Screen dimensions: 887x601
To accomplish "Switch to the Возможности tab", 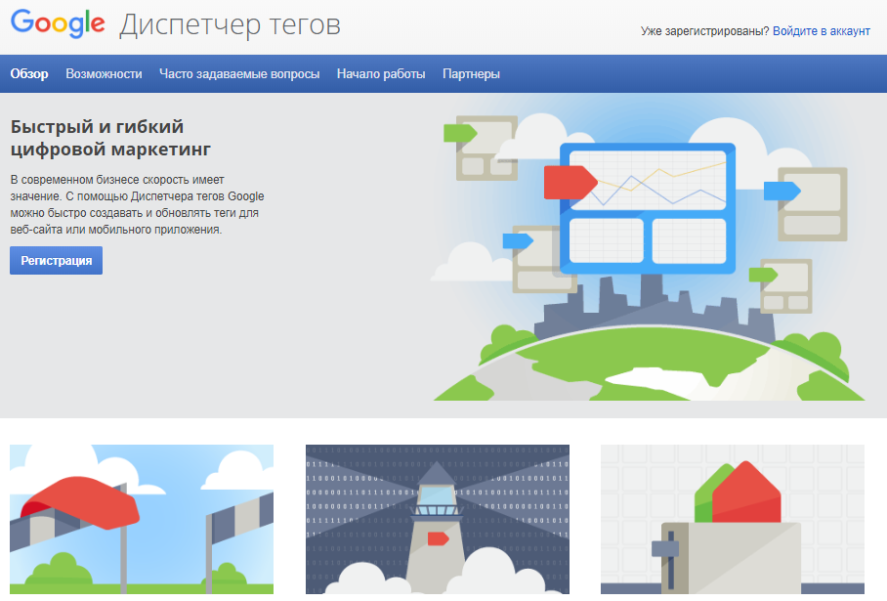I will coord(104,73).
